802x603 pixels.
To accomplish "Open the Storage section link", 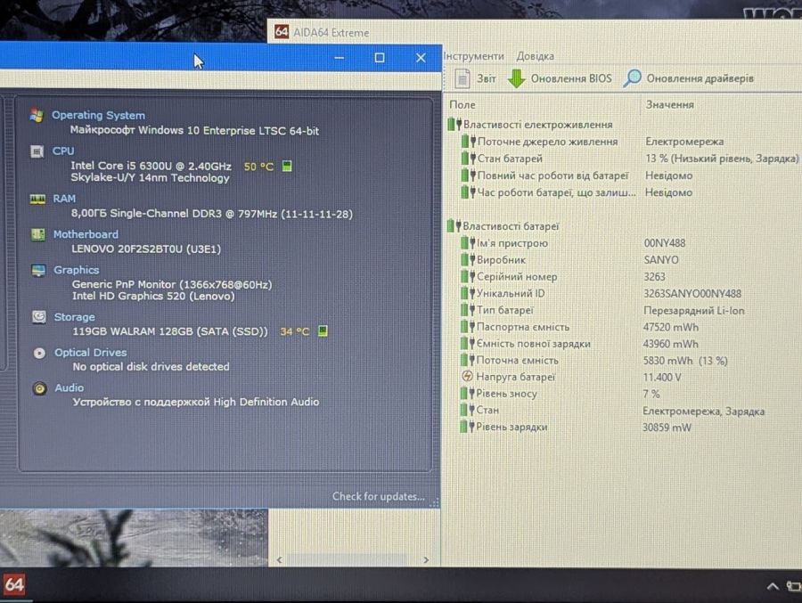I will 75,316.
